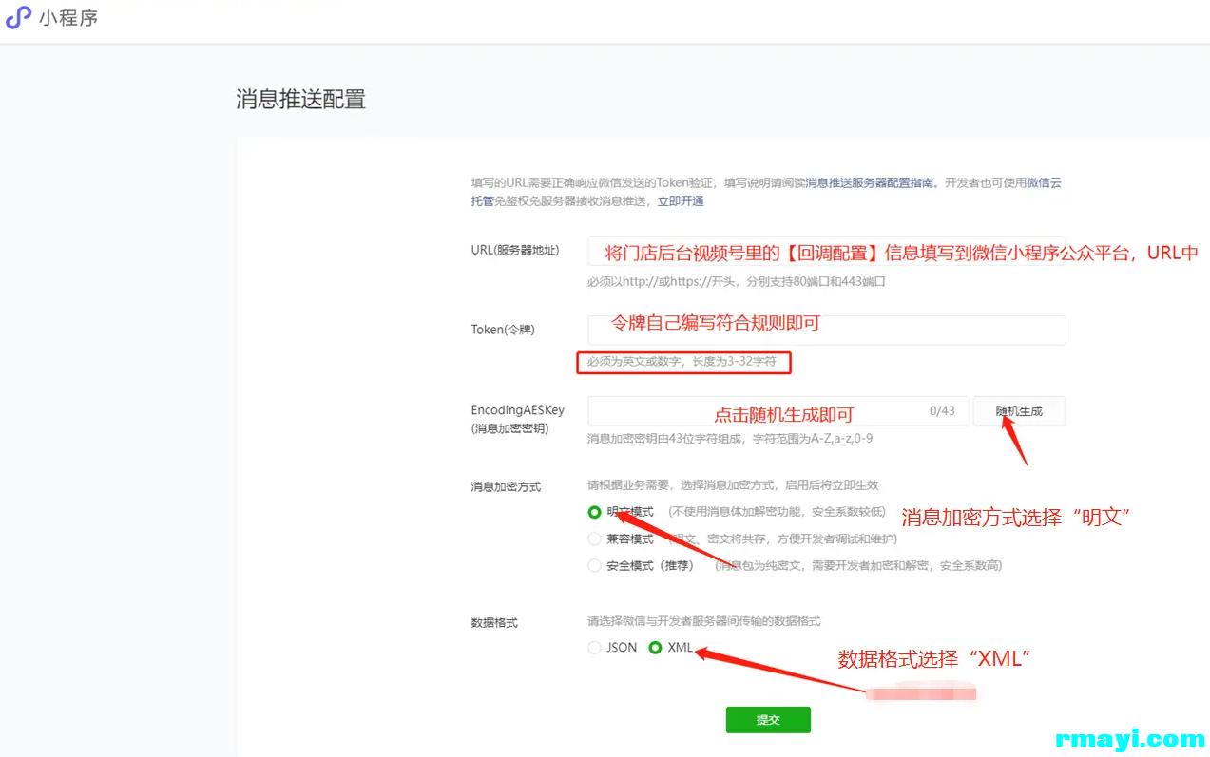Click the 数据格式 label

(494, 623)
